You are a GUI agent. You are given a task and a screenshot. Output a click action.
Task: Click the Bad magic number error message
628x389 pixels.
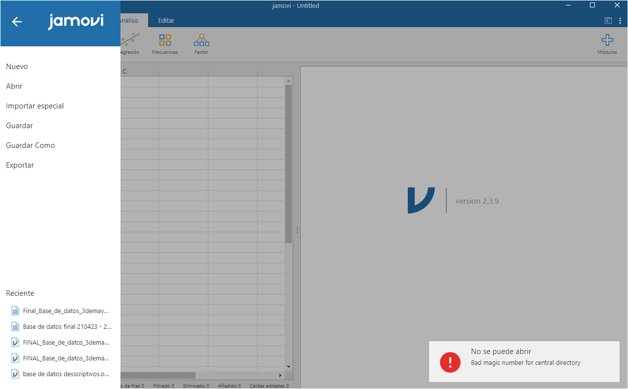pyautogui.click(x=526, y=363)
